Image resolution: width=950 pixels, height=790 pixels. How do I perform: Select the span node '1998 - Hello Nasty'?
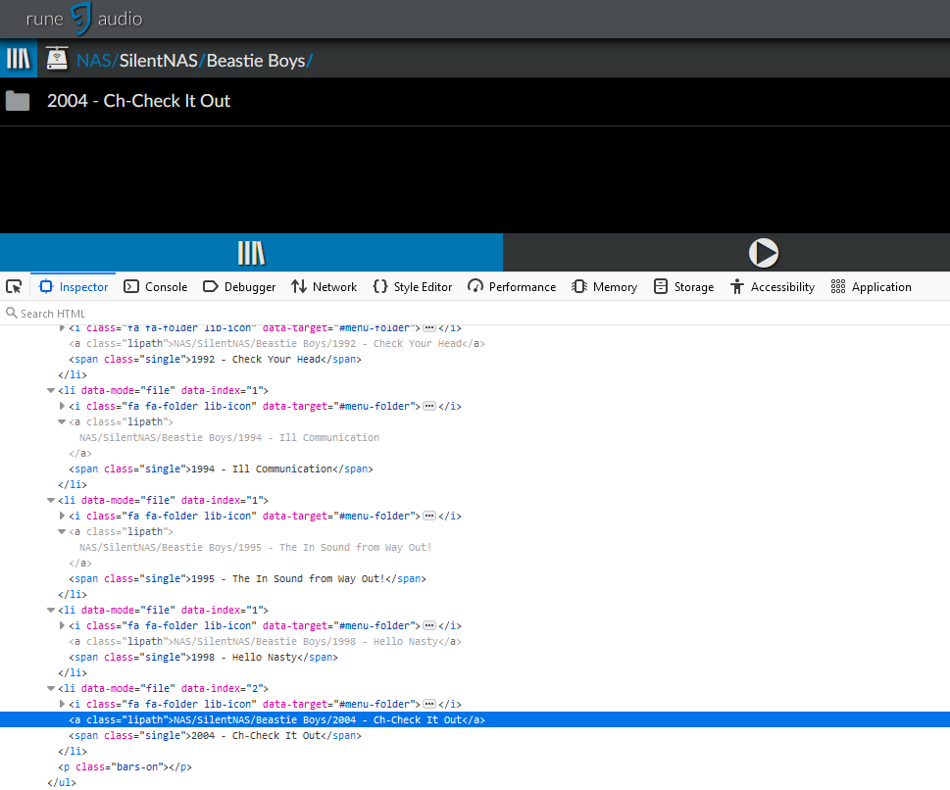pos(203,657)
